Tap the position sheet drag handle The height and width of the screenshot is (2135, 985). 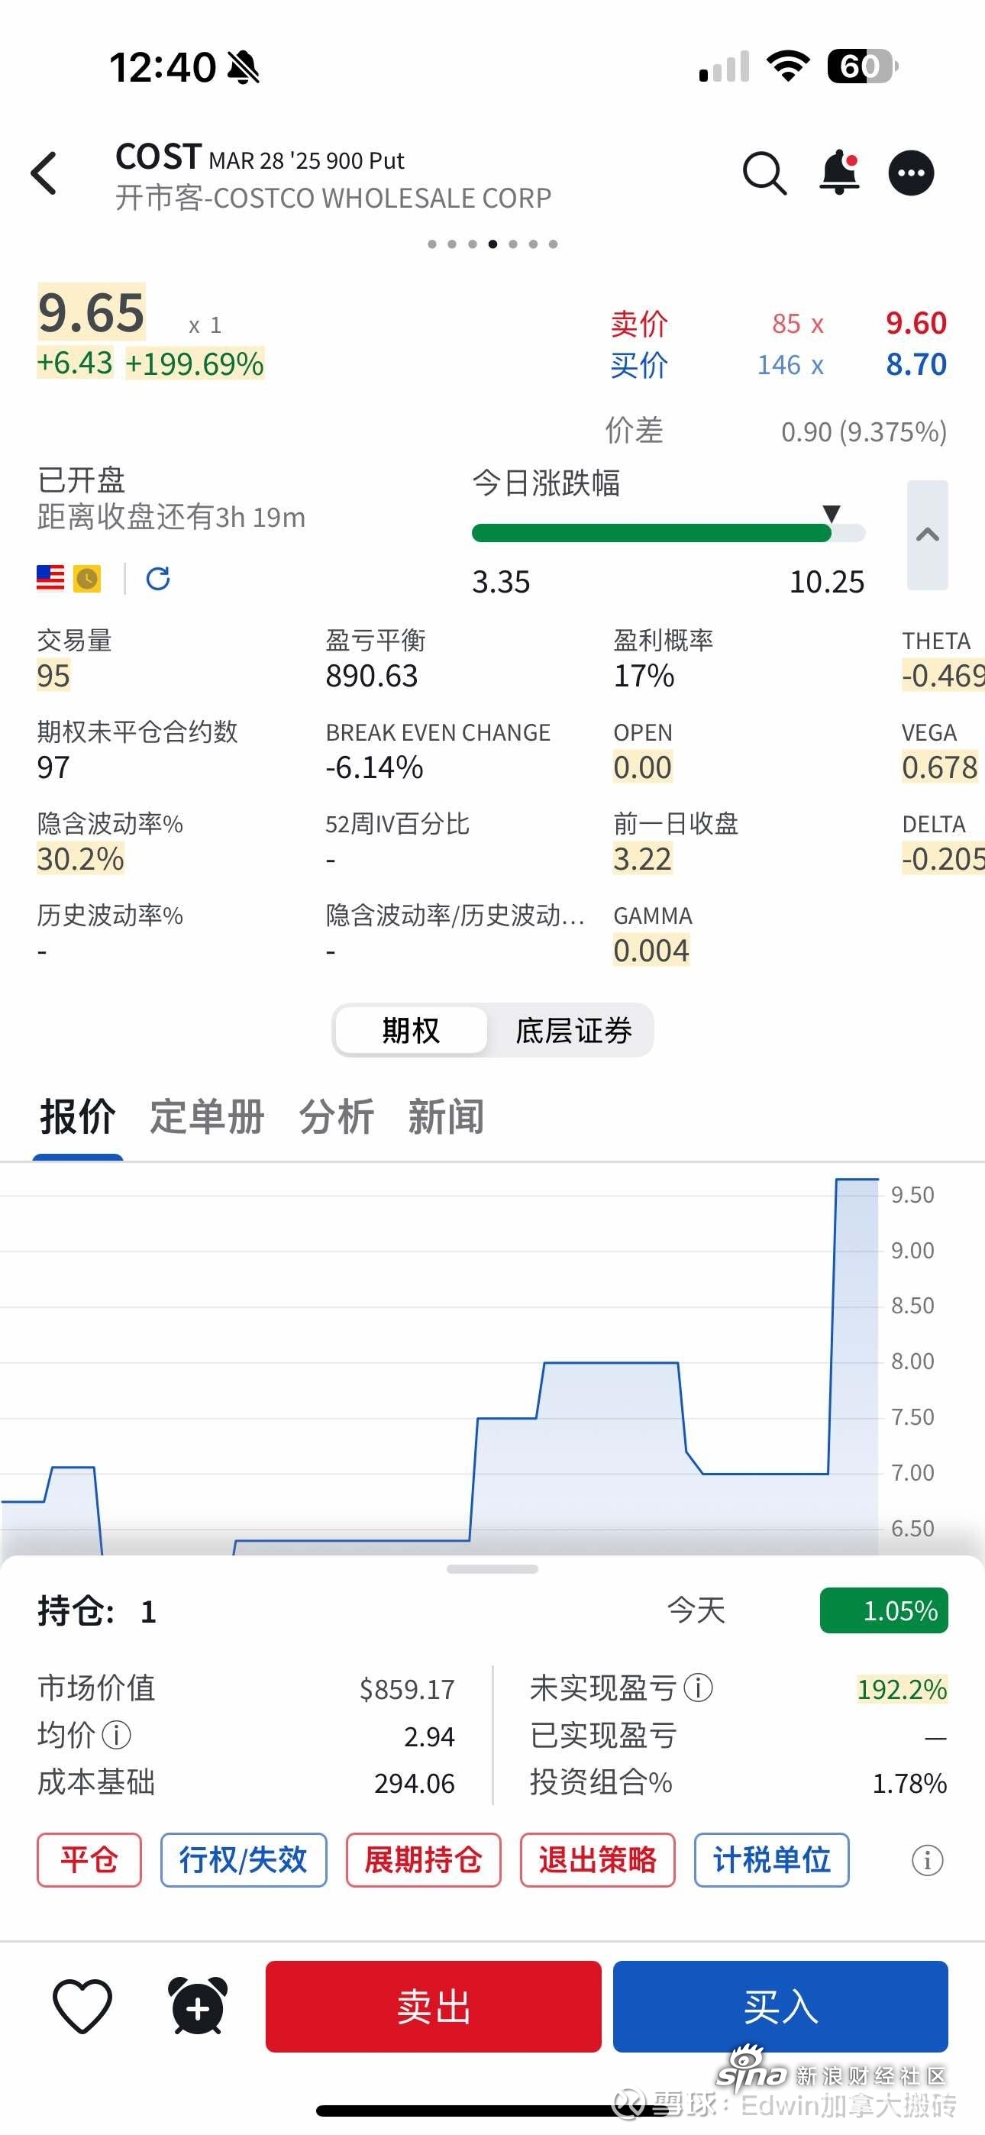click(492, 1569)
